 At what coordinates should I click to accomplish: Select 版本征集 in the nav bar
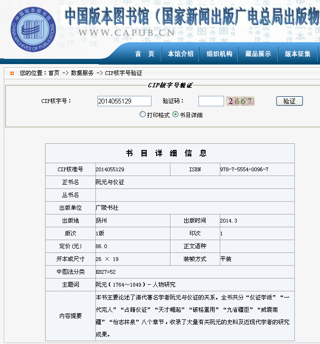click(297, 54)
